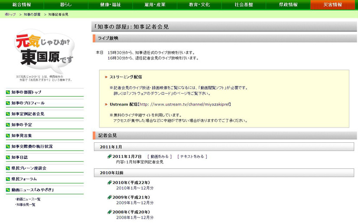Open 知事交際費の執行状況 in the sidebar
The height and width of the screenshot is (223, 358).
pos(32,147)
